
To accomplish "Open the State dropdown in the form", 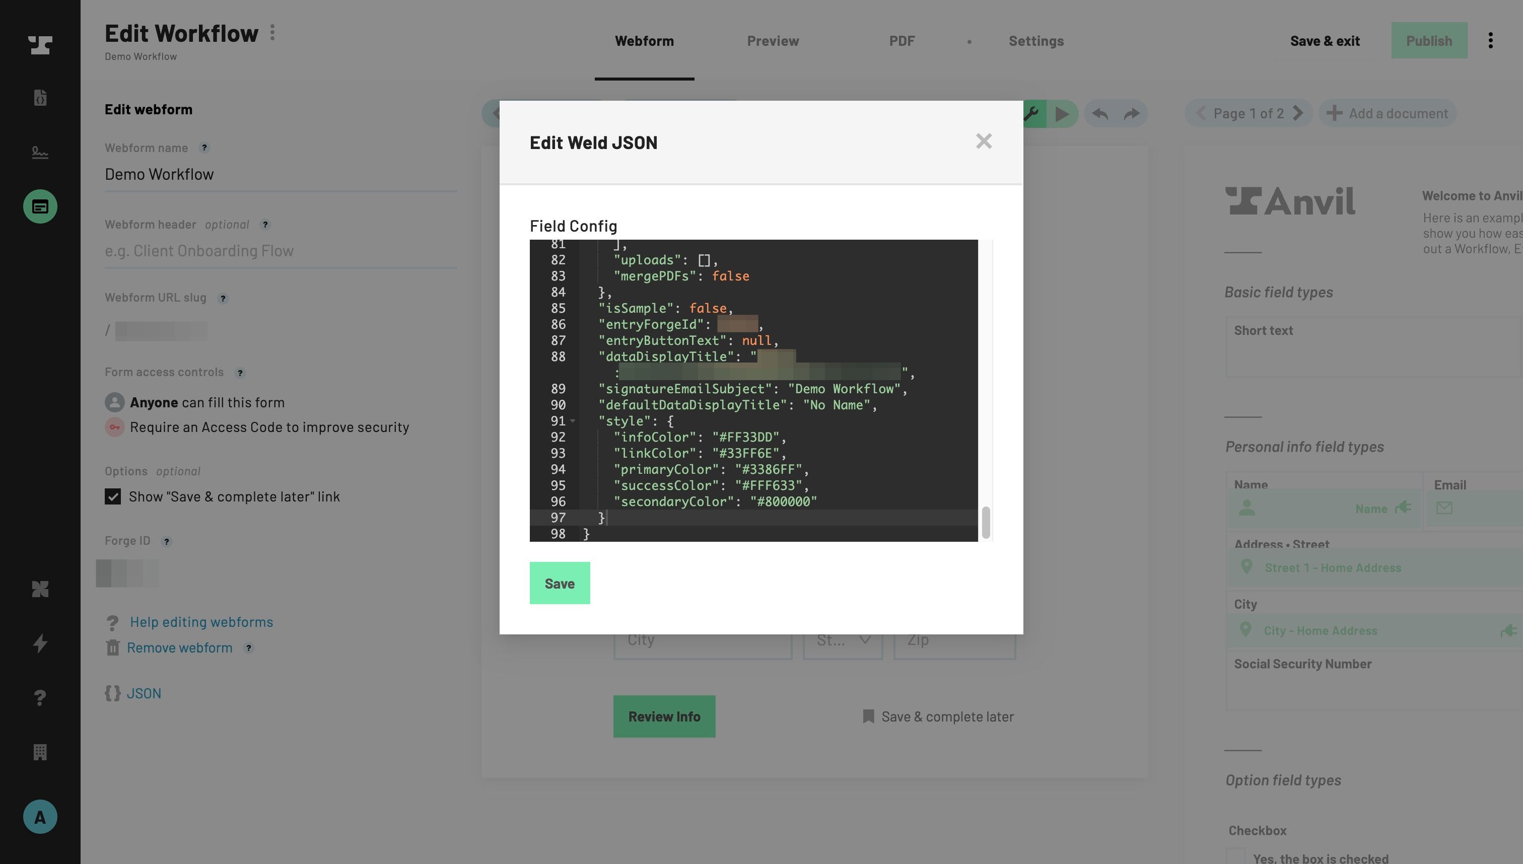I will click(x=843, y=641).
